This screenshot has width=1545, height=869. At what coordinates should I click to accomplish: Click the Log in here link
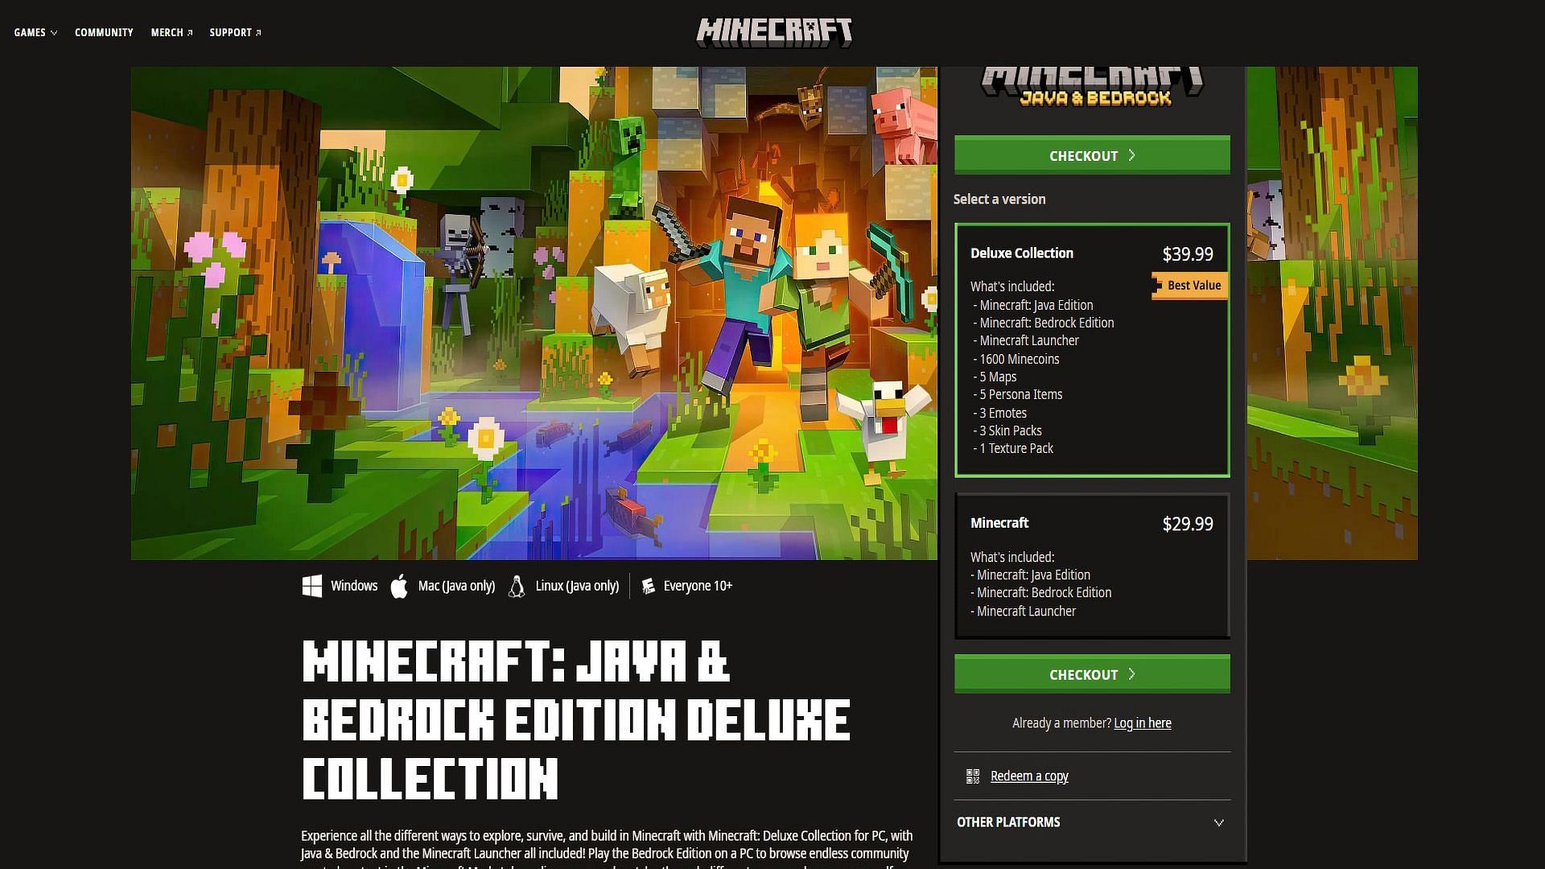(x=1142, y=723)
